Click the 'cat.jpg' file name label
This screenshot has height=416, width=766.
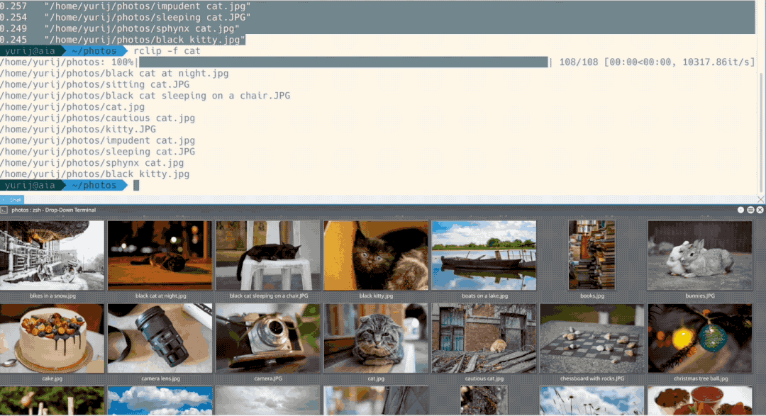tap(376, 379)
